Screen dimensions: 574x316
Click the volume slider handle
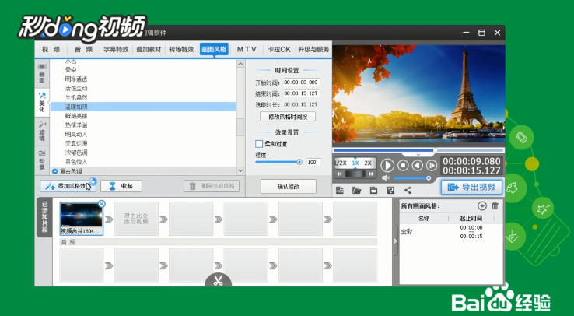(x=429, y=178)
